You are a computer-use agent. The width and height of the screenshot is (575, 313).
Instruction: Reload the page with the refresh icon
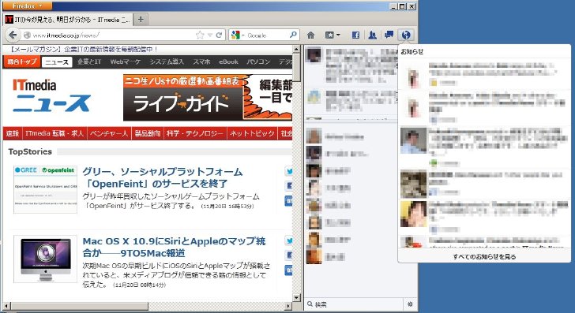coord(220,35)
